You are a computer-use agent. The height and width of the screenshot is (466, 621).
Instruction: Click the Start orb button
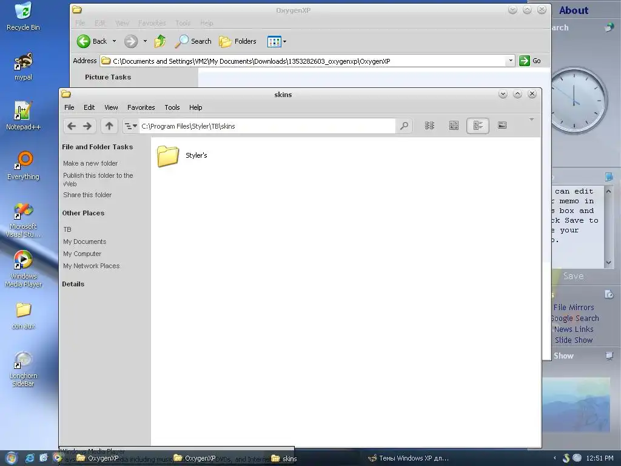[11, 458]
